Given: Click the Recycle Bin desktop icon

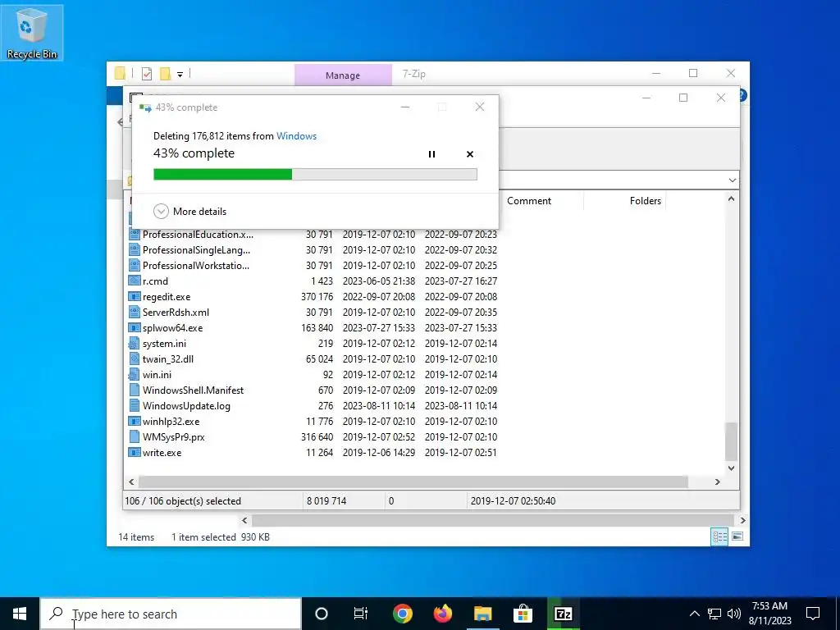Looking at the screenshot, I should (32, 32).
